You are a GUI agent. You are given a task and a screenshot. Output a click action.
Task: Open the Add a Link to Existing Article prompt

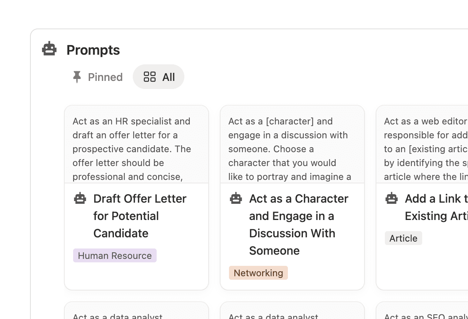click(x=436, y=207)
